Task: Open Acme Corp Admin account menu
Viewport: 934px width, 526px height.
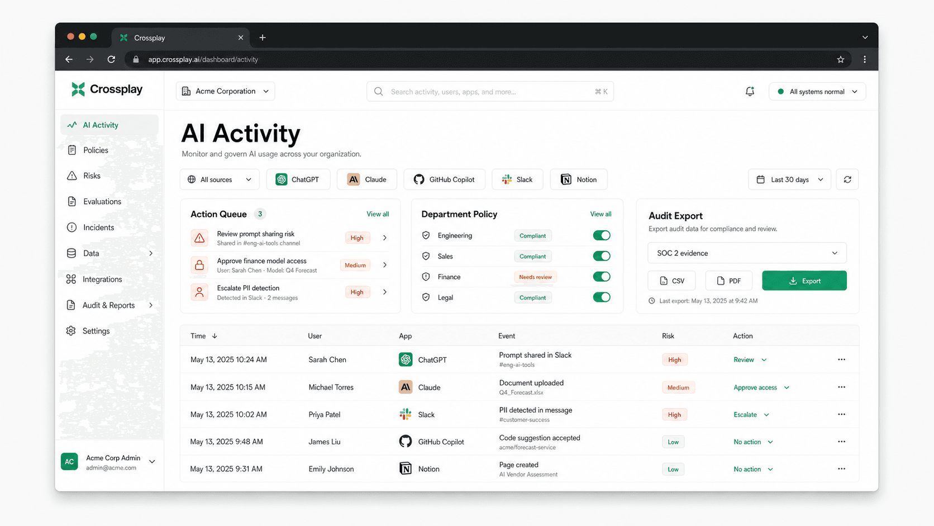Action: (109, 462)
